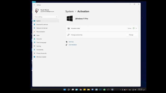The height and width of the screenshot is (93, 166).
Task: Click the Give feedback icon
Action: coord(66,45)
